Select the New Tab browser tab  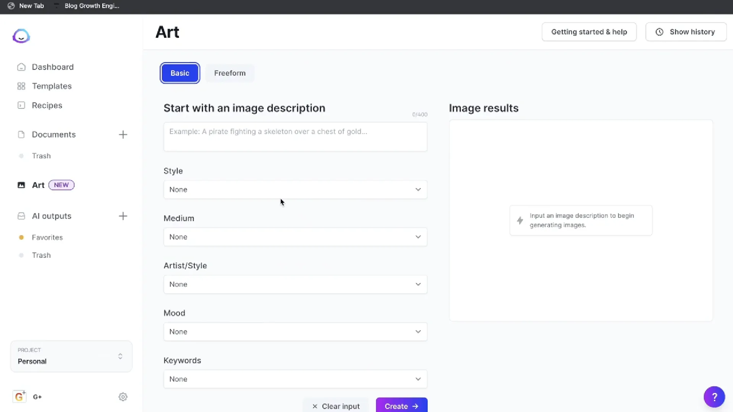26,6
